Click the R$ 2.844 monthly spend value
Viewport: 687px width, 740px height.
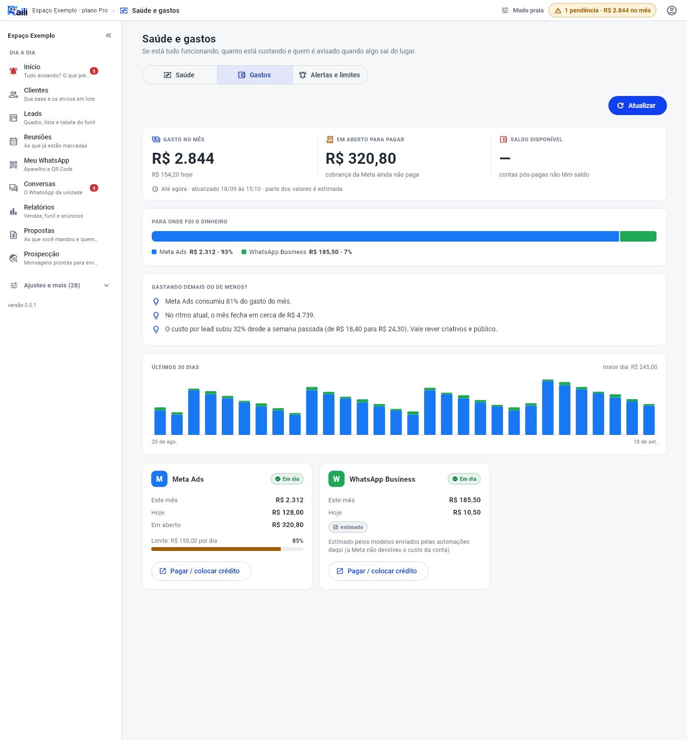click(183, 159)
